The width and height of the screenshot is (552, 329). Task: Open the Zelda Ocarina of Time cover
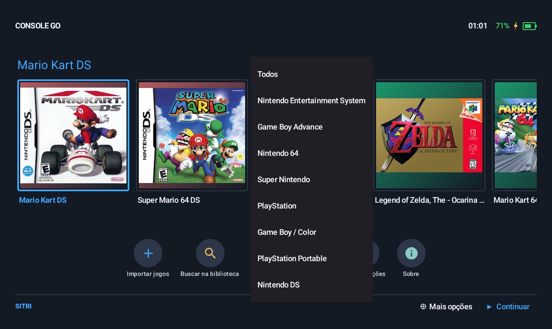(x=429, y=135)
